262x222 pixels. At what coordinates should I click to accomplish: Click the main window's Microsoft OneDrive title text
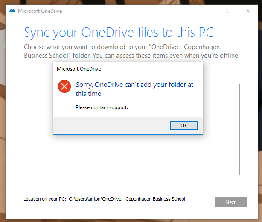(x=40, y=11)
